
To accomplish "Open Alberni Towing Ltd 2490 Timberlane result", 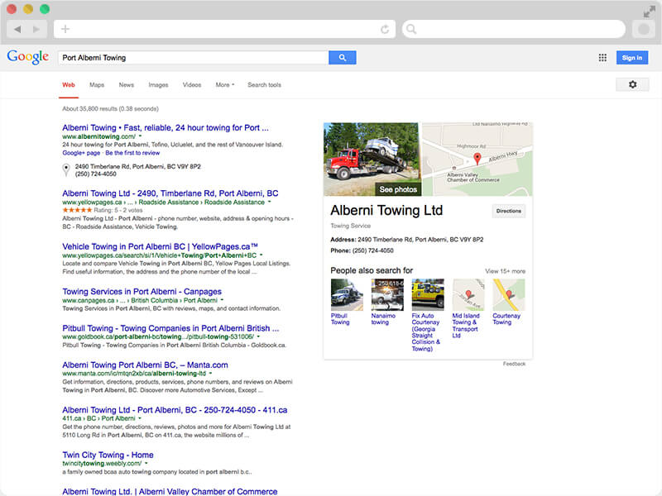I will [170, 193].
